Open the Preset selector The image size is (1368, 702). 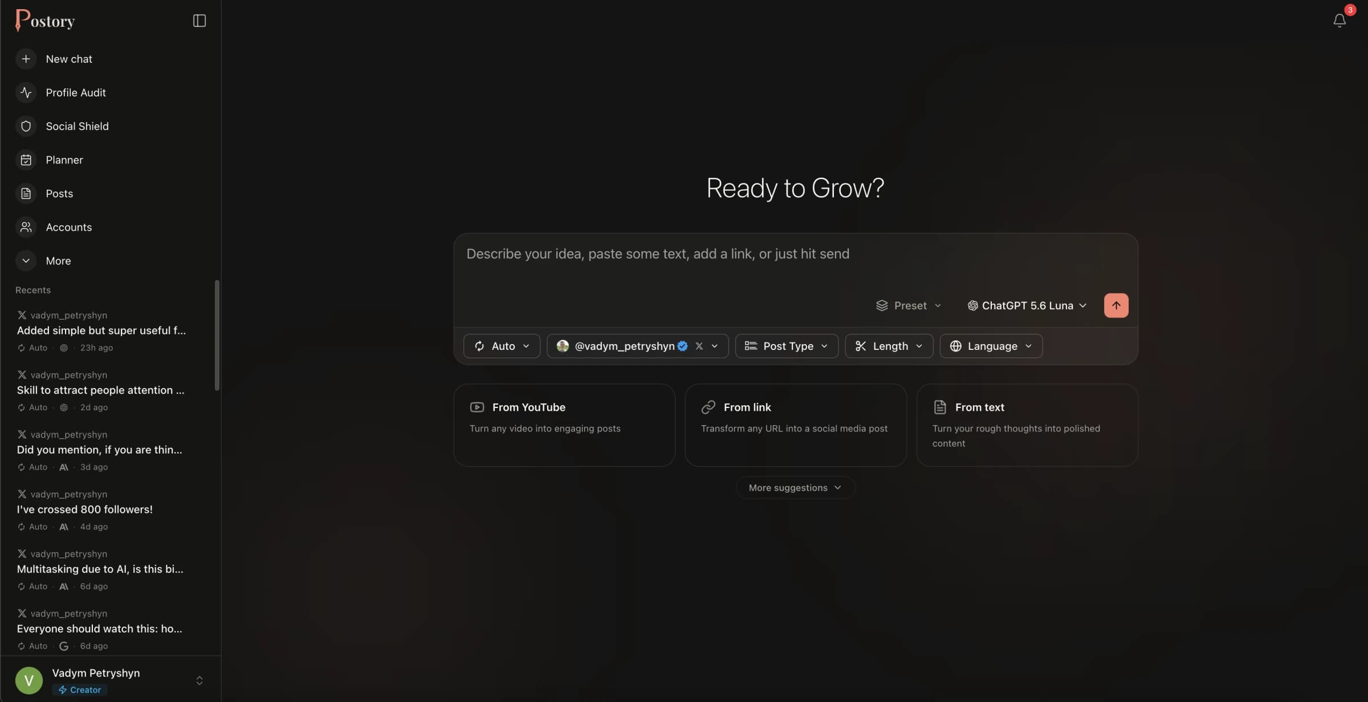(x=909, y=305)
